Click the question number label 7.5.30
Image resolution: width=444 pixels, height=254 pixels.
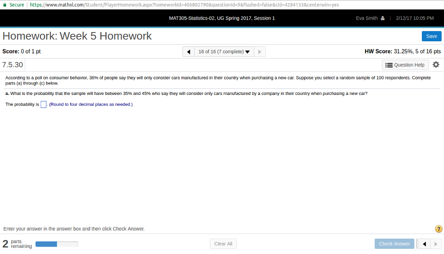[12, 65]
